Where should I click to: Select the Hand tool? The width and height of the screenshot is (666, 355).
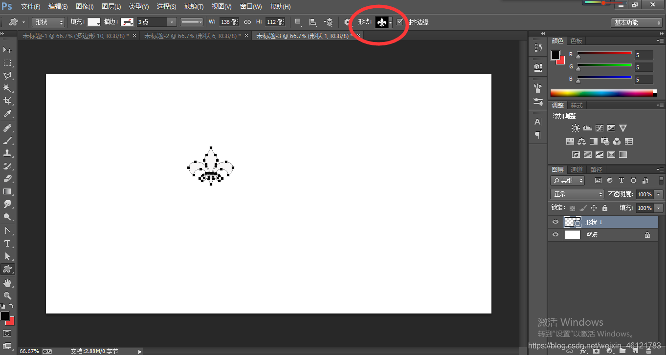click(x=8, y=283)
